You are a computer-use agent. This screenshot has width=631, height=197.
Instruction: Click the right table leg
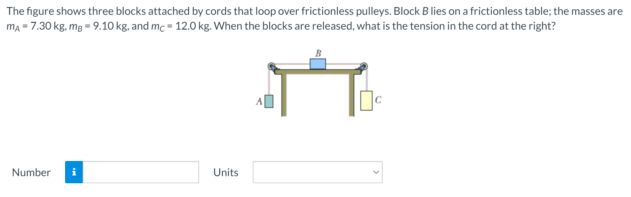[352, 95]
